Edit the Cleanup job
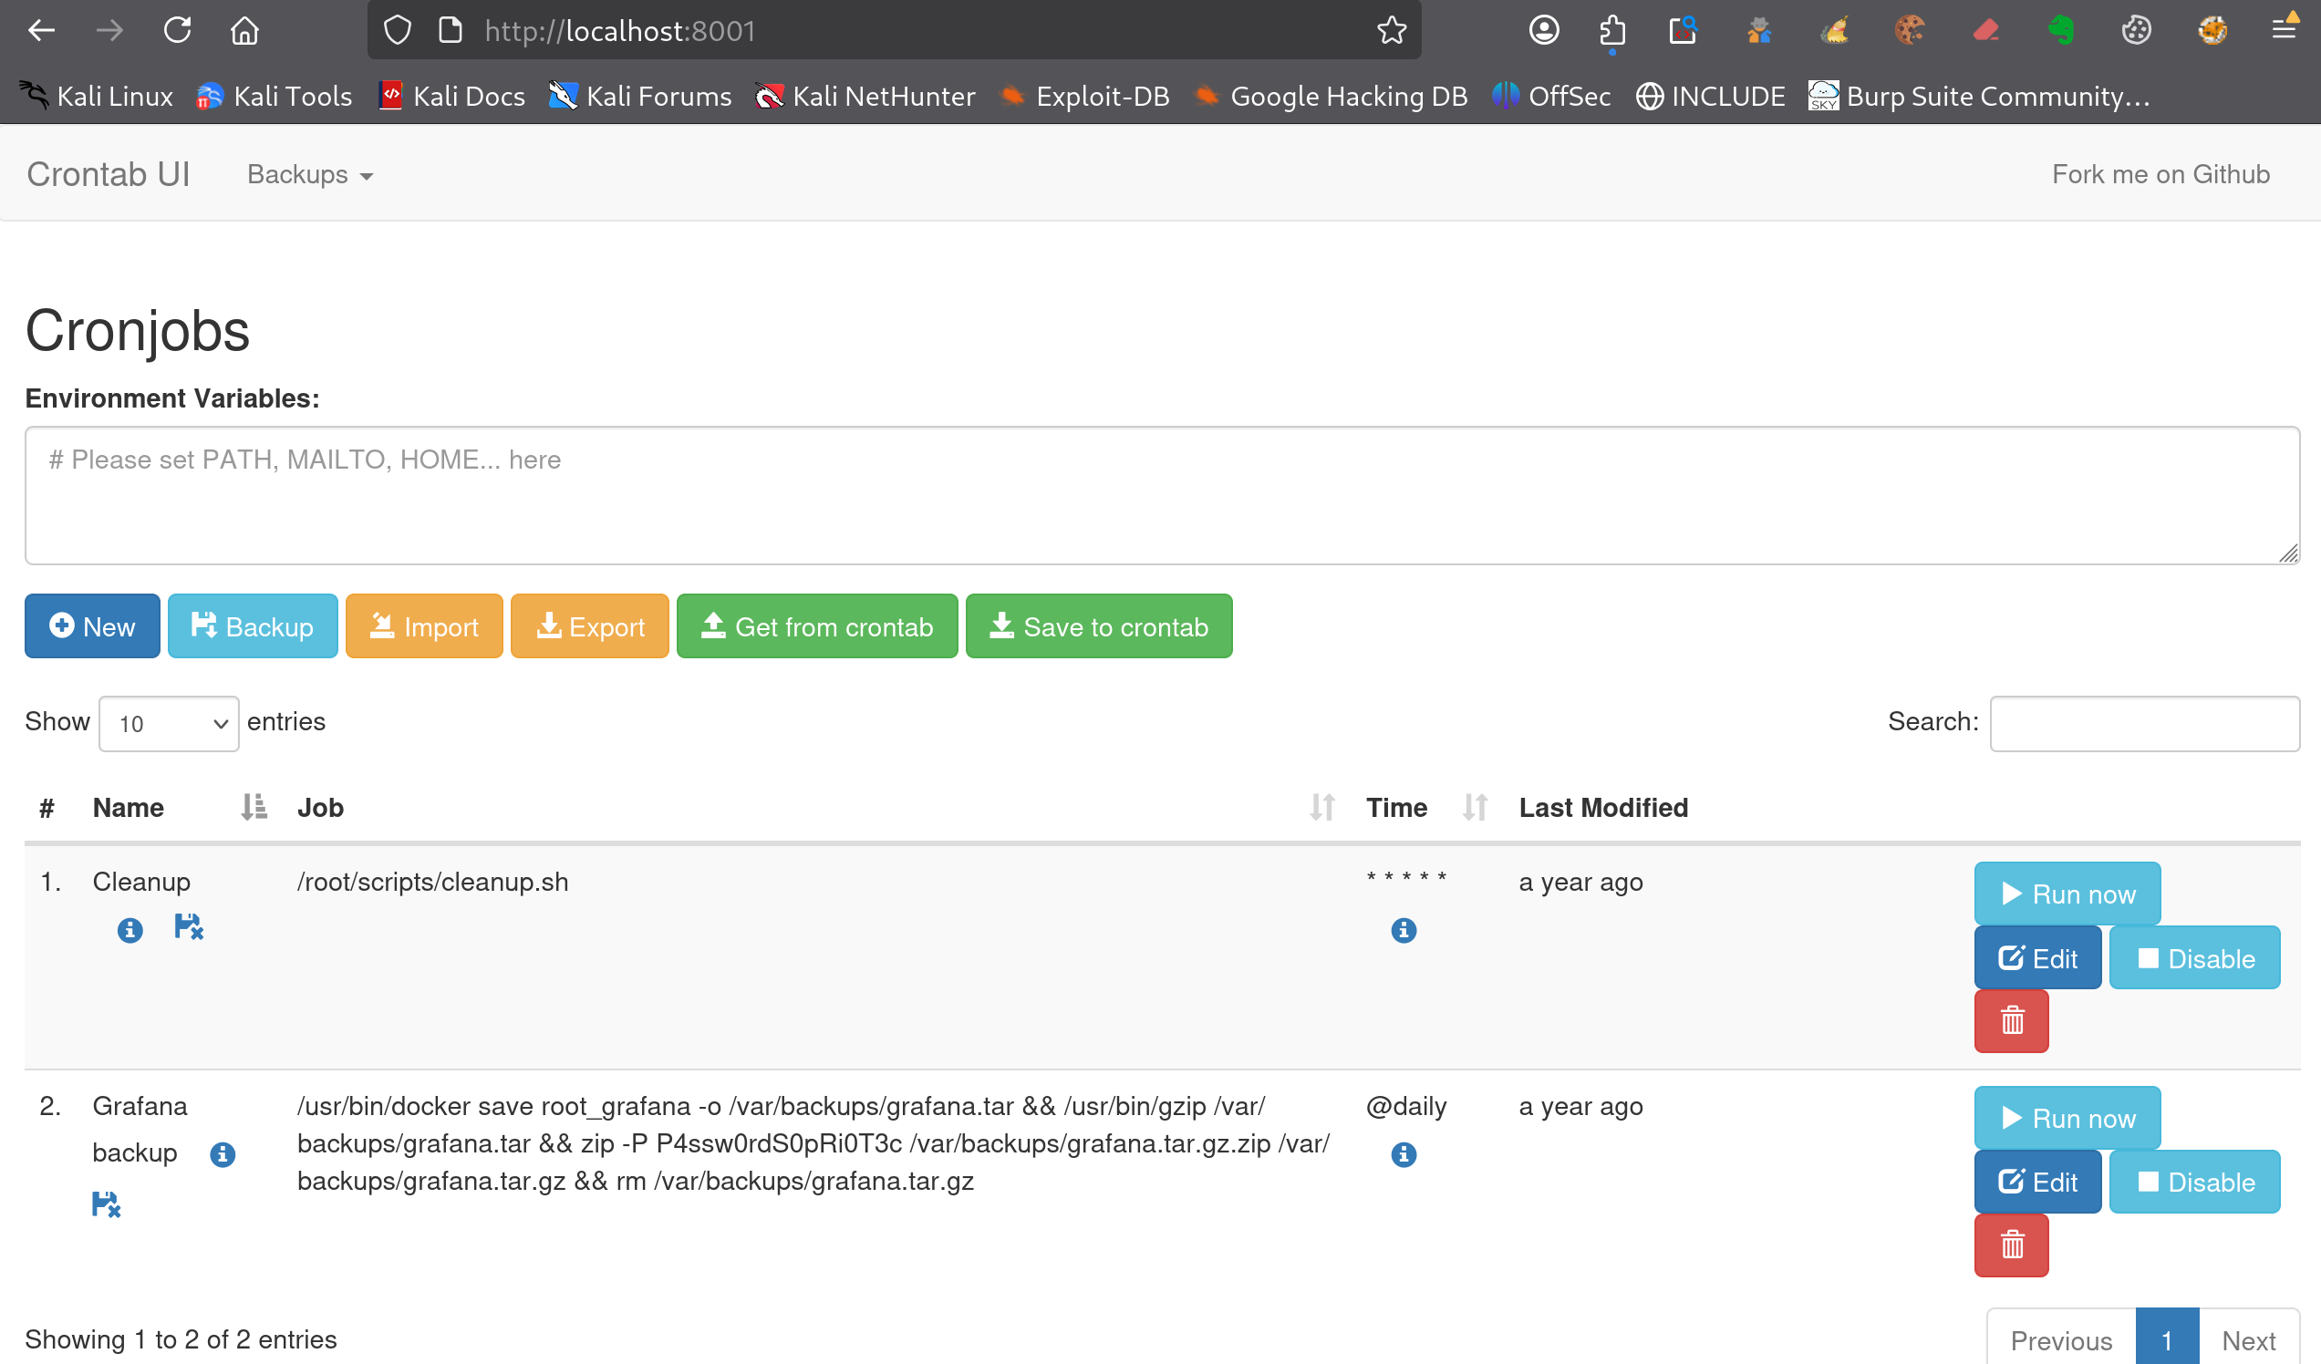The image size is (2321, 1364). [x=2037, y=958]
